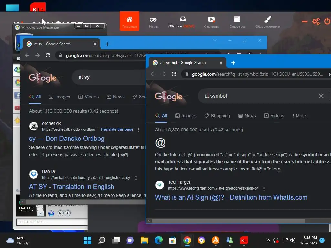This screenshot has width=331, height=248.
Task: Open TechTarget result options menu
Action: pos(264,188)
